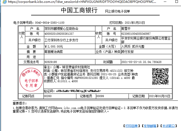Click summary text 蒋丽媛治病款
This screenshot has height=131, width=181.
point(54,52)
